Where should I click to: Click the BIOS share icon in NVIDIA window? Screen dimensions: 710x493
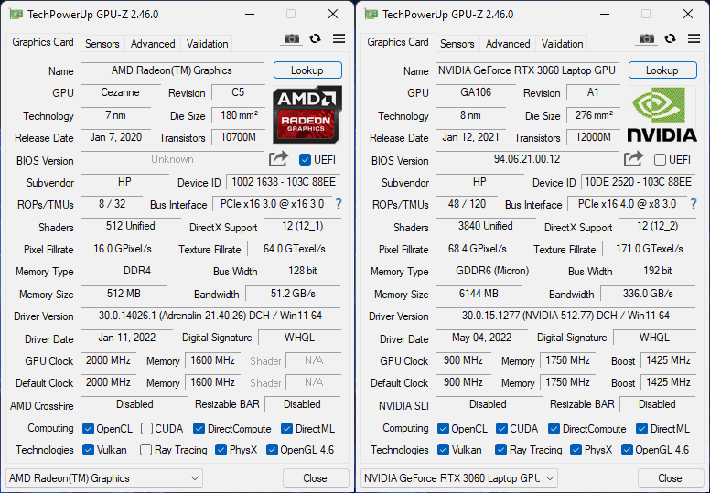tap(633, 159)
